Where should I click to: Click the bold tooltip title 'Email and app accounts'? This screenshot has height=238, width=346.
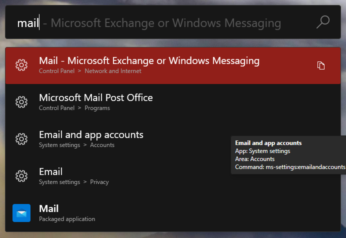click(268, 143)
